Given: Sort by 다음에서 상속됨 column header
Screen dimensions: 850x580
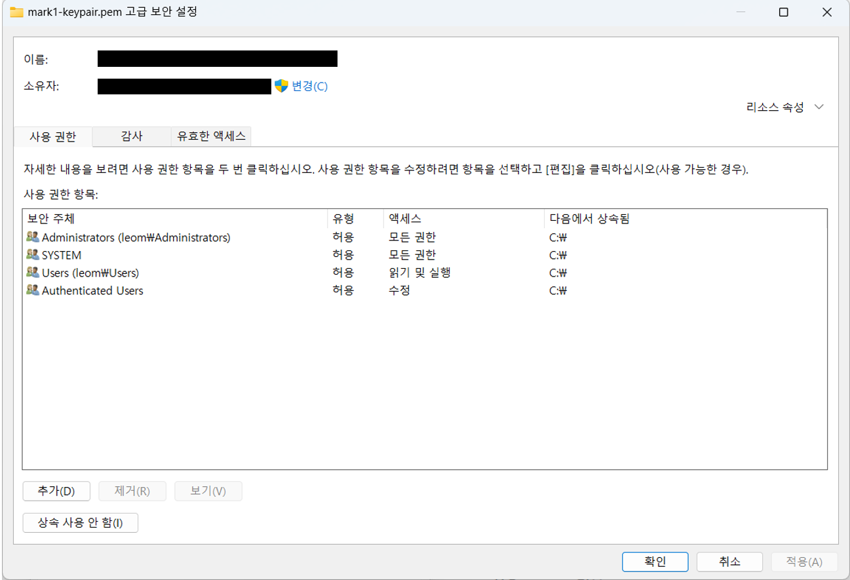Looking at the screenshot, I should coord(685,218).
